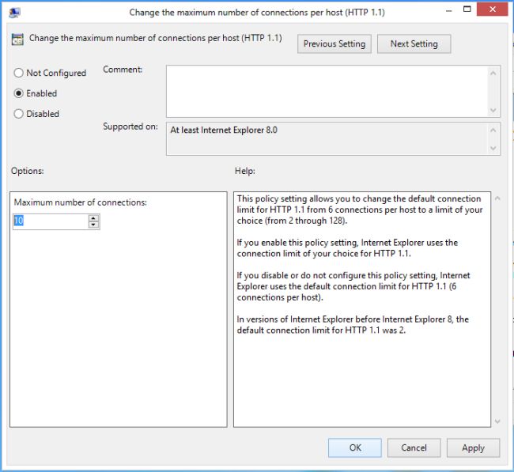
Task: Go to Next Setting
Action: (x=414, y=44)
